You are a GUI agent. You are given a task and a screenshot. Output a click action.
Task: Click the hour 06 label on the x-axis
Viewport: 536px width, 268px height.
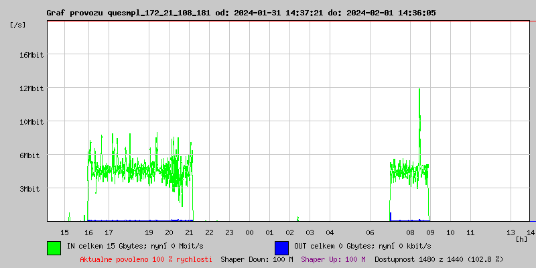pos(370,232)
